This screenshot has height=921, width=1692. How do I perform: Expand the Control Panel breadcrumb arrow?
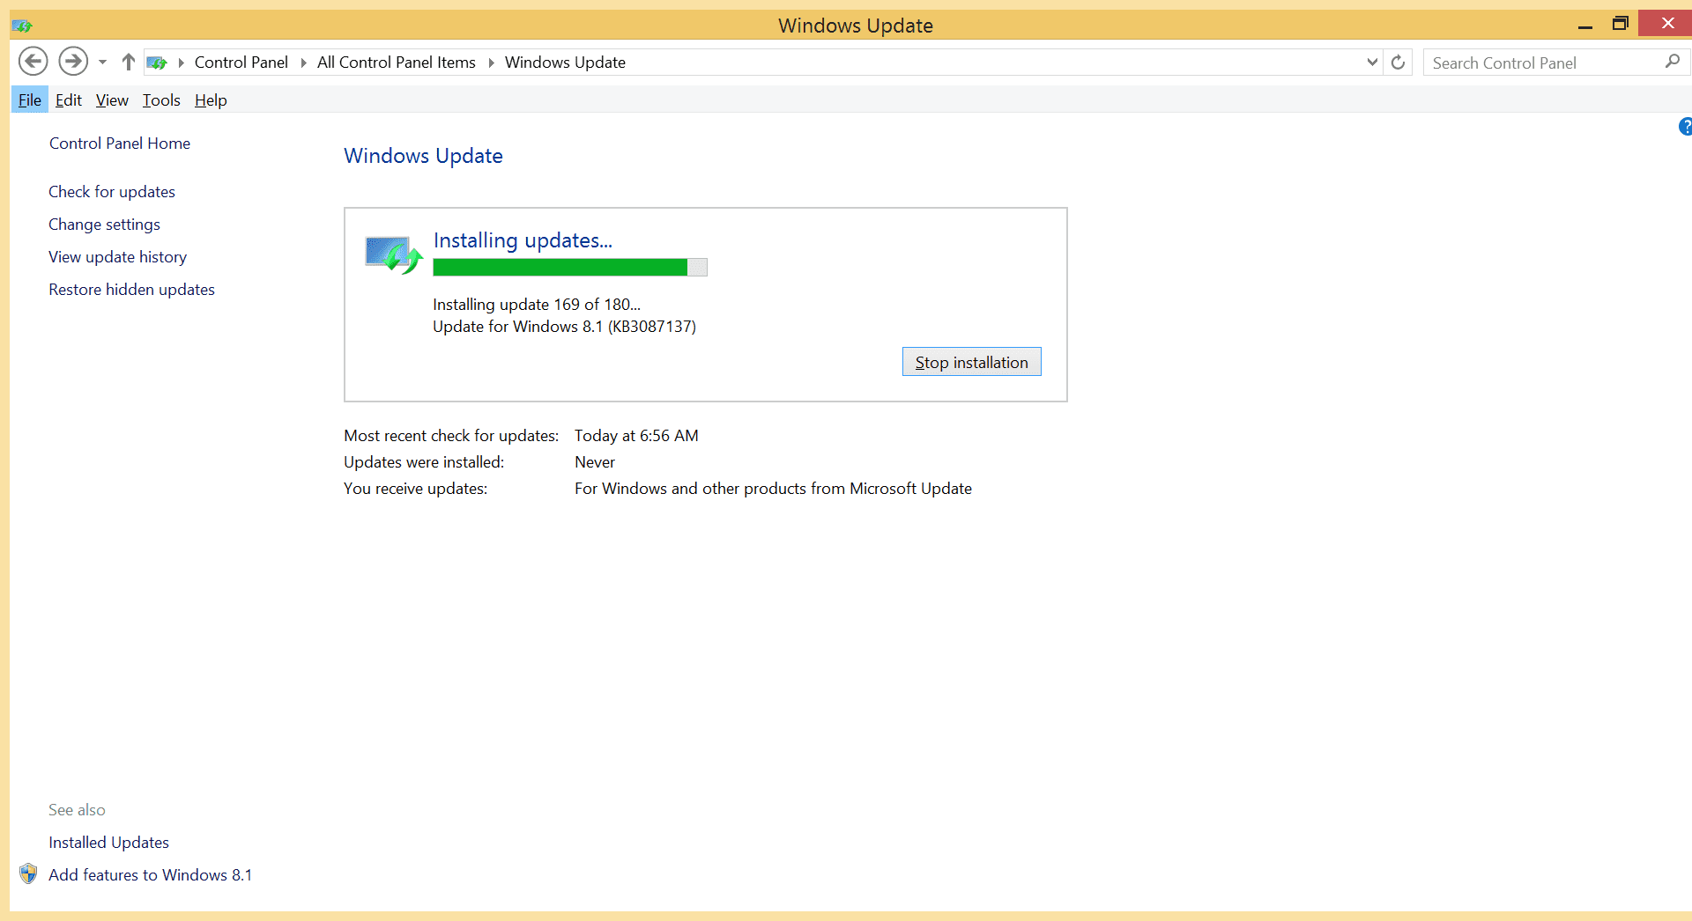(303, 63)
